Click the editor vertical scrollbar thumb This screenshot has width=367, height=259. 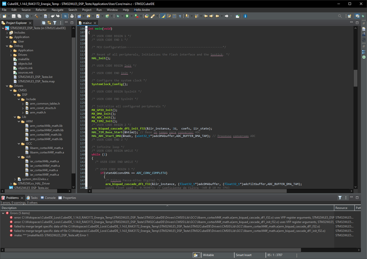355,78
